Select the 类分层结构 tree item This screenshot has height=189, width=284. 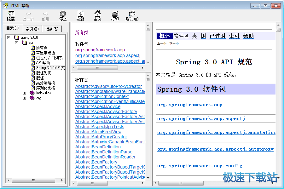point(45,83)
